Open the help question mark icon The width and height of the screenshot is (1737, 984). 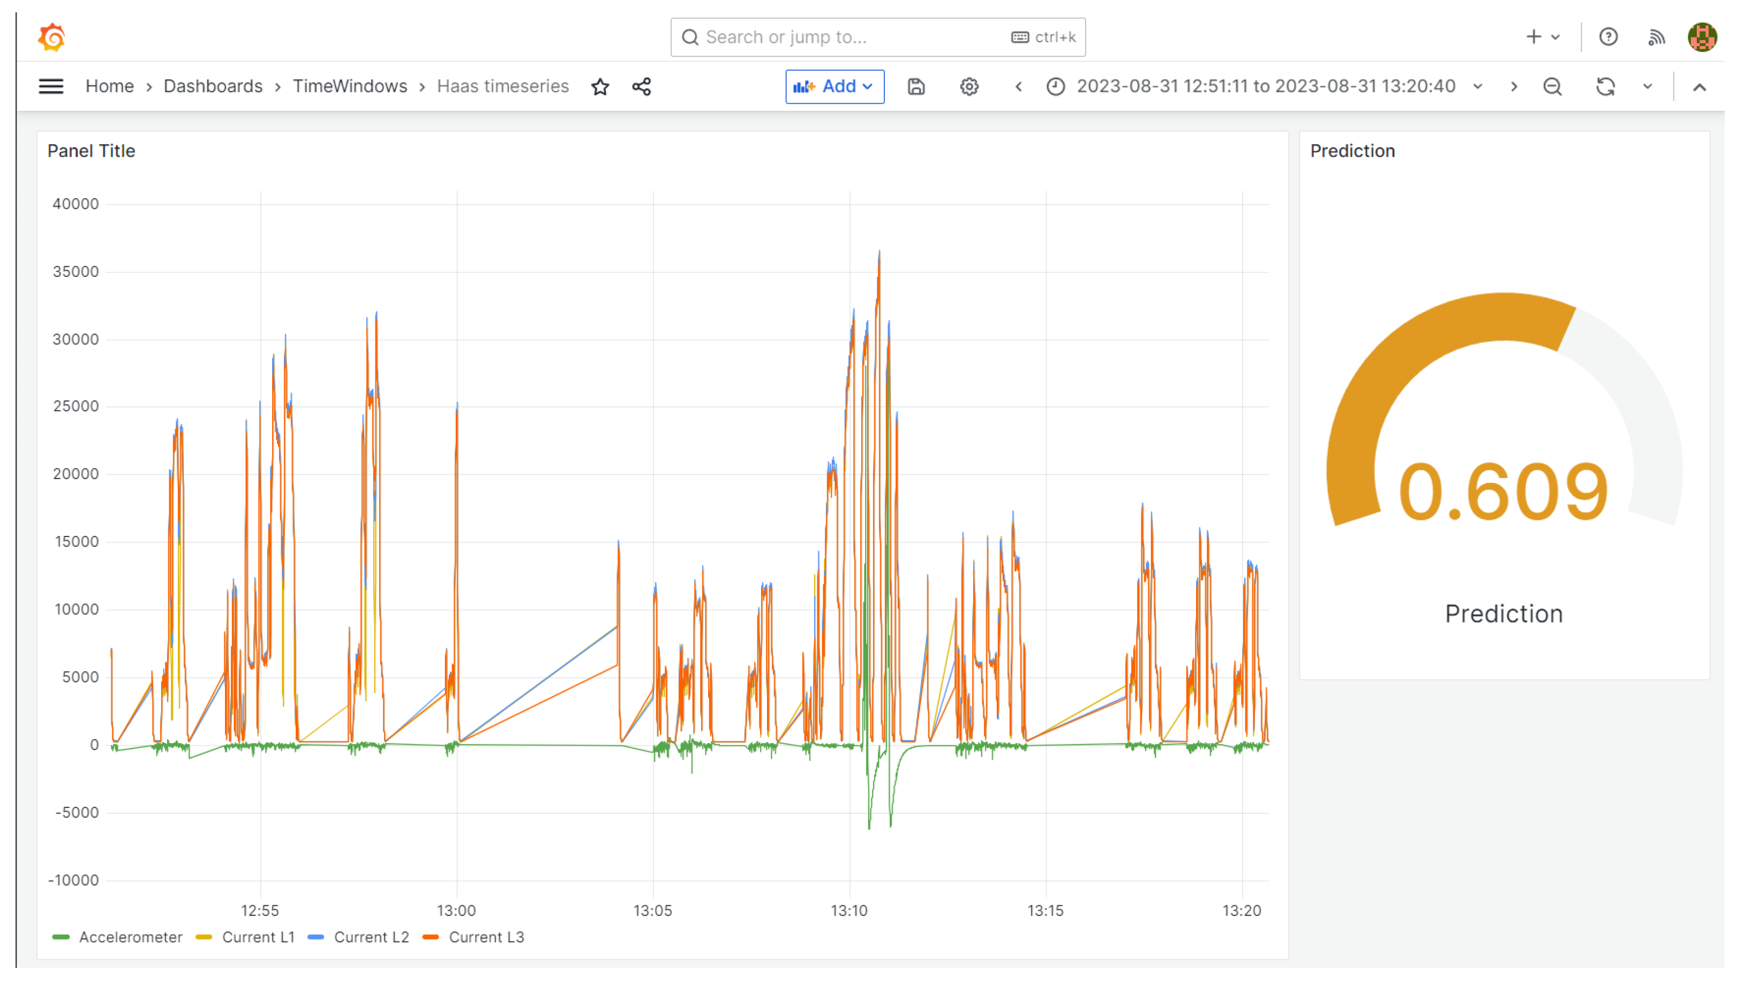point(1608,37)
